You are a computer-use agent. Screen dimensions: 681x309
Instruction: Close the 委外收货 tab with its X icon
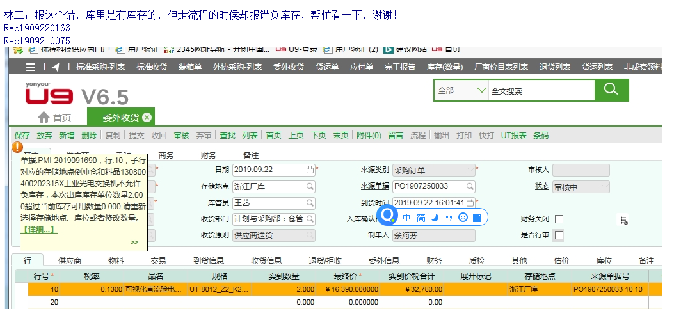pyautogui.click(x=147, y=117)
